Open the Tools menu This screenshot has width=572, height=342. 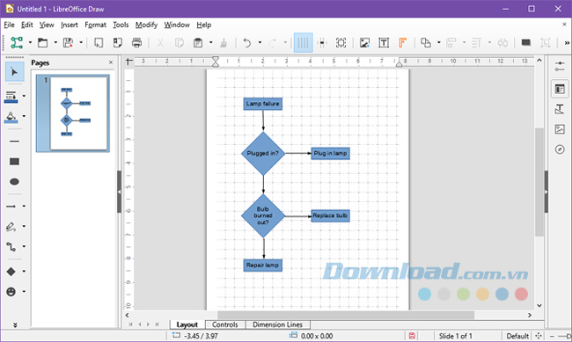tap(121, 25)
